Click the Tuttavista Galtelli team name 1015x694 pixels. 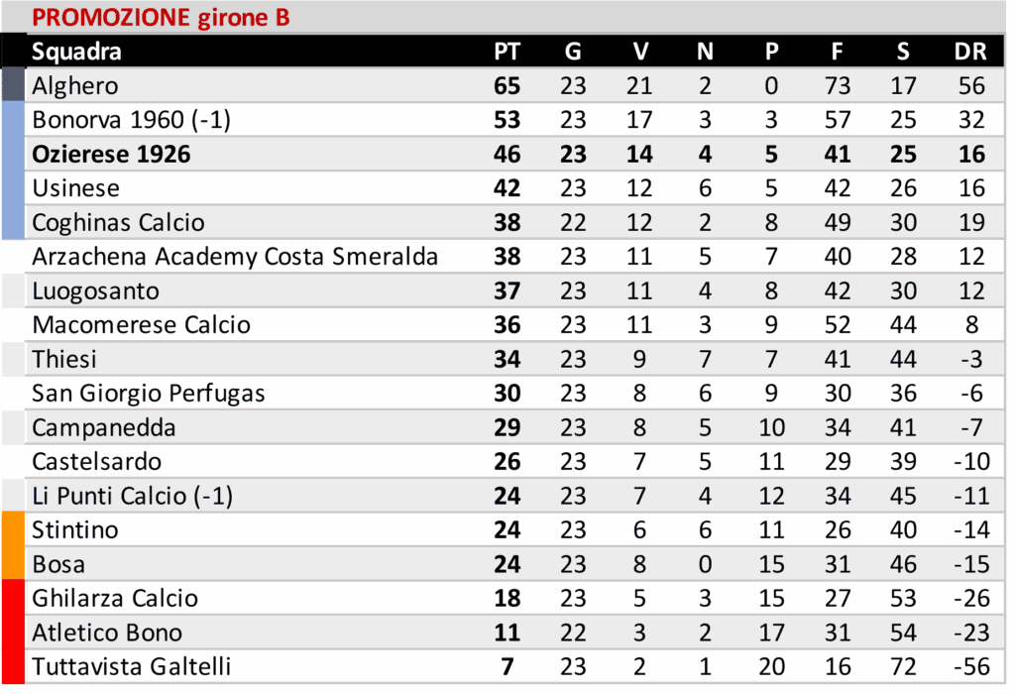[x=131, y=666]
